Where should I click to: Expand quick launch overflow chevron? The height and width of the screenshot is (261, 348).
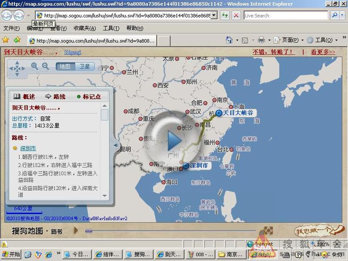tap(59, 253)
